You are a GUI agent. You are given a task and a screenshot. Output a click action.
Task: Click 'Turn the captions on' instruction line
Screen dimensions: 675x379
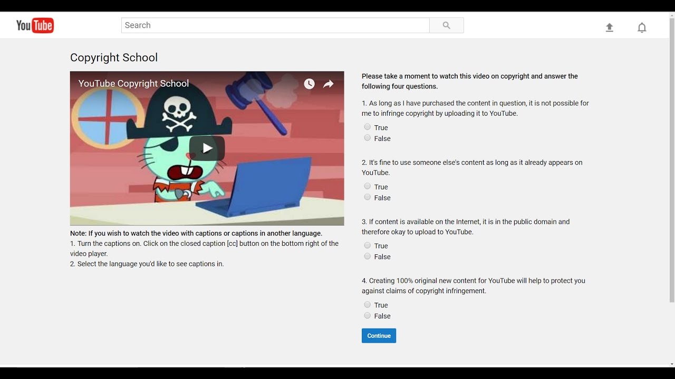tap(205, 248)
